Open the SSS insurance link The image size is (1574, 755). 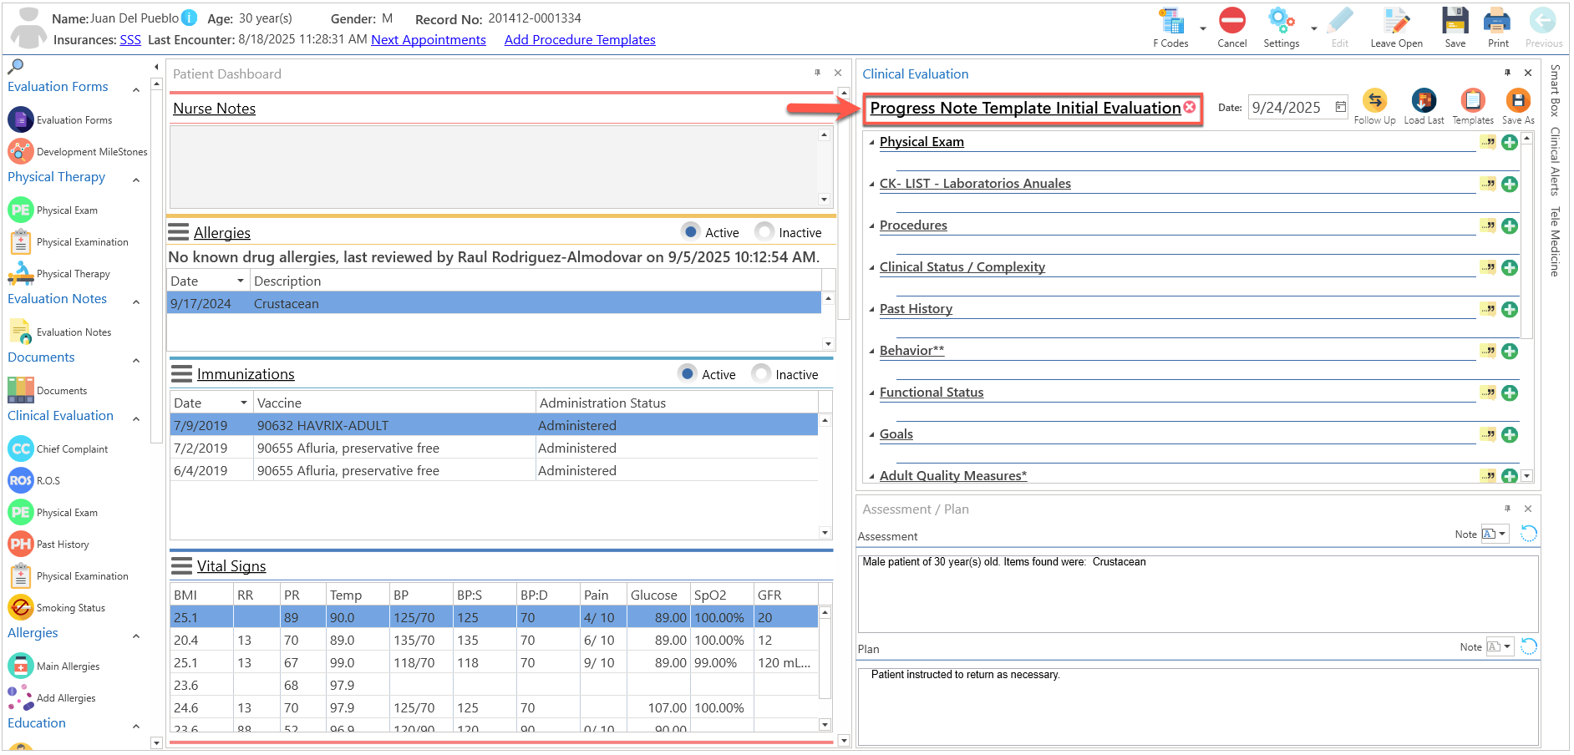pyautogui.click(x=130, y=39)
